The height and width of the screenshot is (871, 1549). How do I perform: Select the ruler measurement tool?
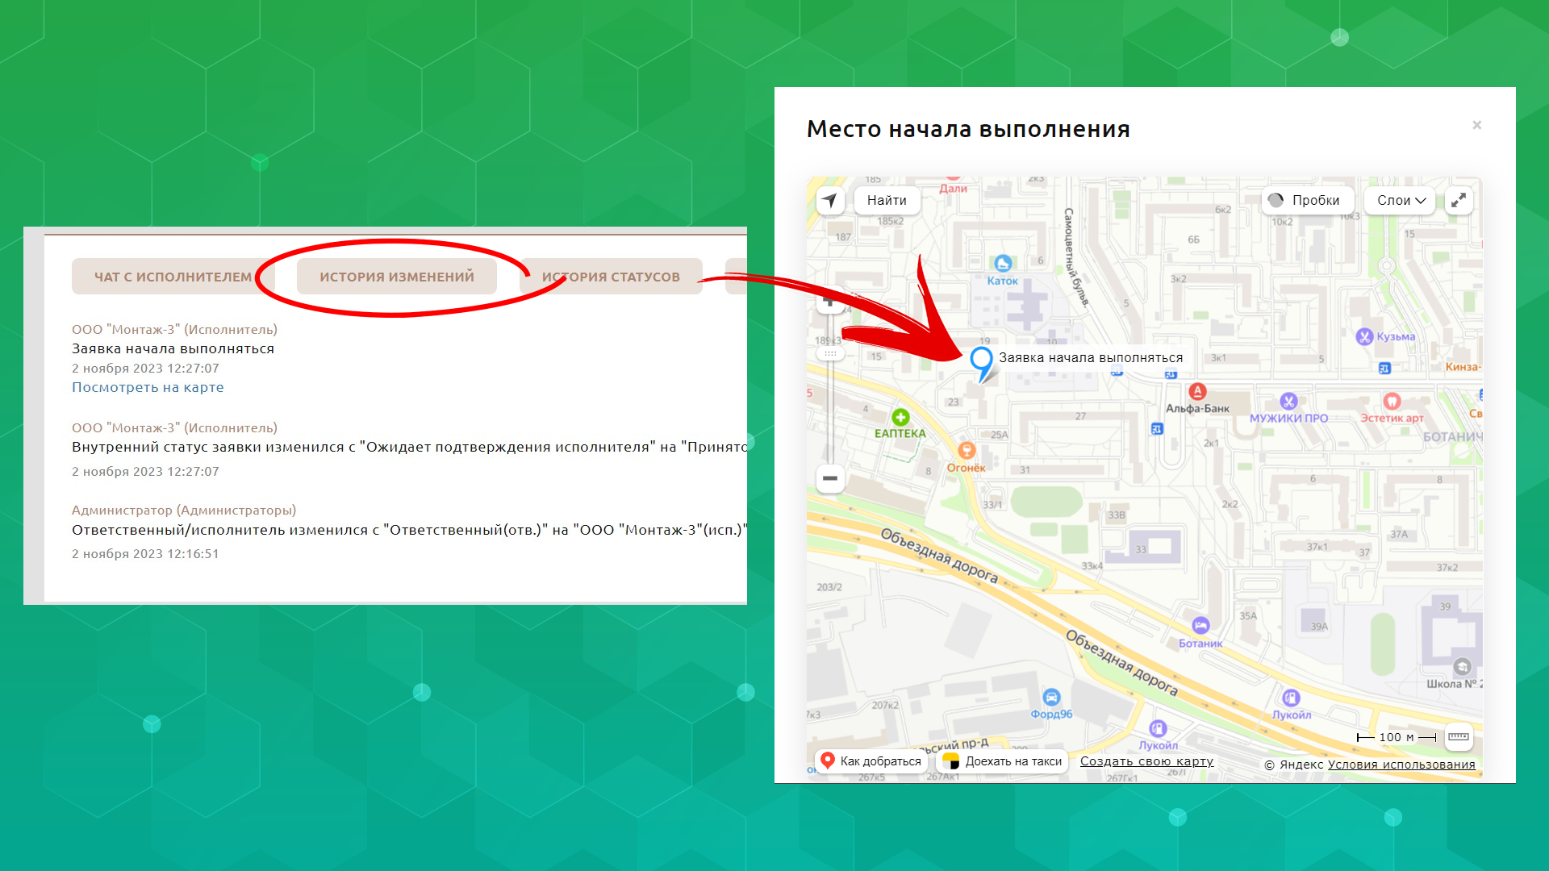(x=1459, y=736)
